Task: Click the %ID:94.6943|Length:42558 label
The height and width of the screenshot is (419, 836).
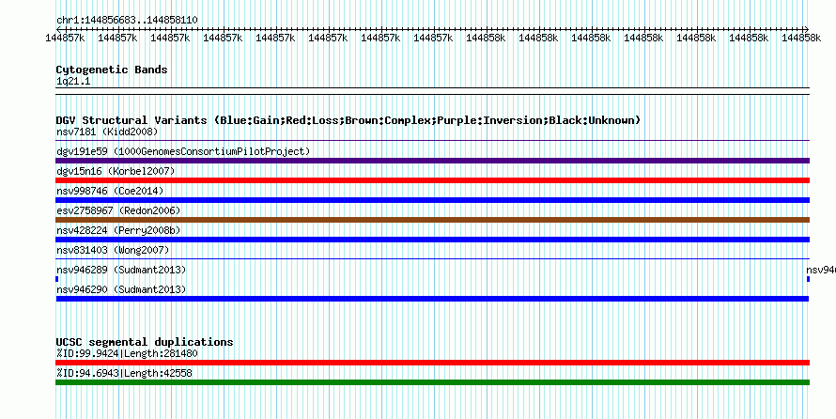Action: click(x=124, y=373)
